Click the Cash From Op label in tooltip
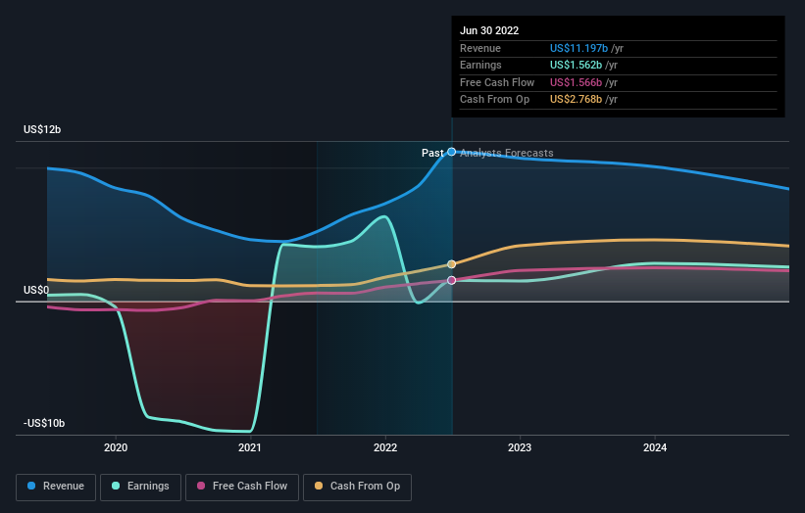The height and width of the screenshot is (513, 805). click(494, 100)
